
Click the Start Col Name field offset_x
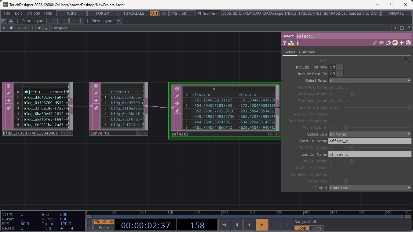[x=370, y=141]
